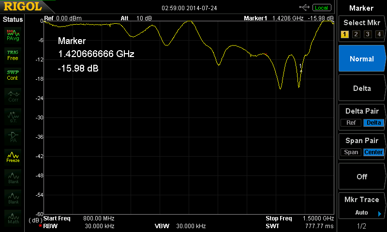This screenshot has width=387, height=232.
Task: Click the USB connection icon
Action: 304,8
